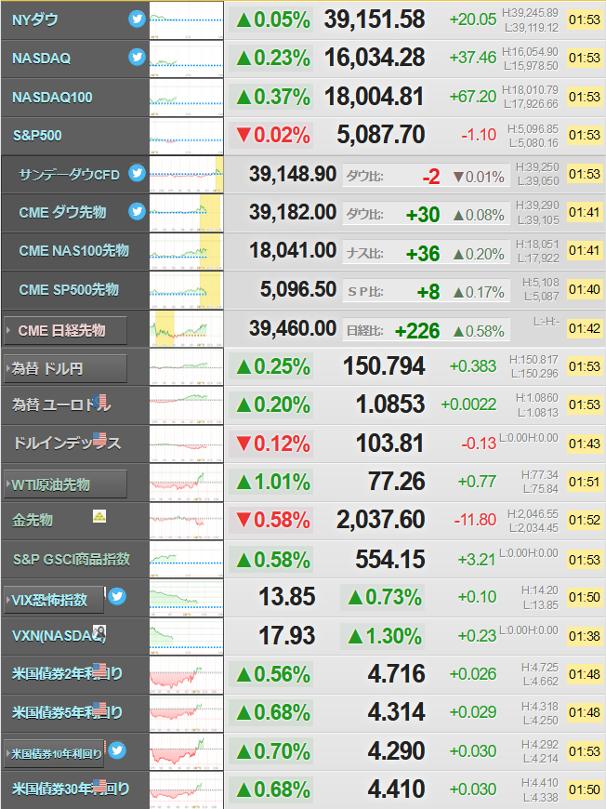Image resolution: width=606 pixels, height=809 pixels.
Task: Open the 金先物 link
Action: (x=33, y=520)
